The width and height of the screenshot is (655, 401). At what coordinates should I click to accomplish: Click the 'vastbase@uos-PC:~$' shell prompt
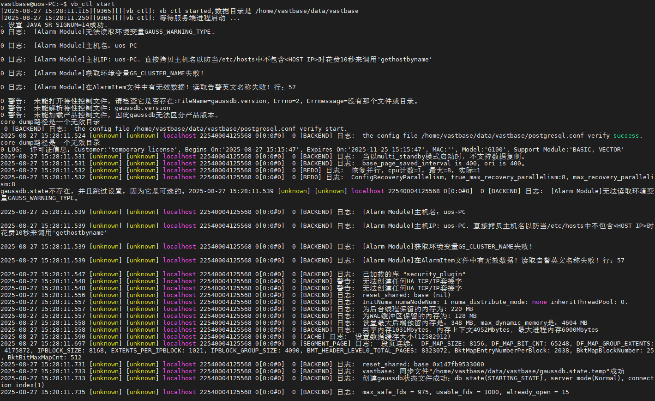pos(34,4)
